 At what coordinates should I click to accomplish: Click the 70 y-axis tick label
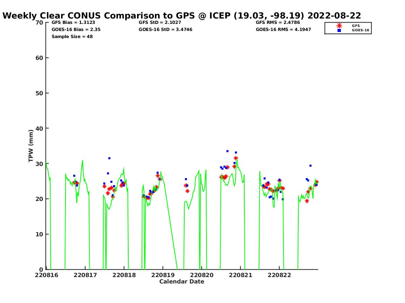(39, 23)
